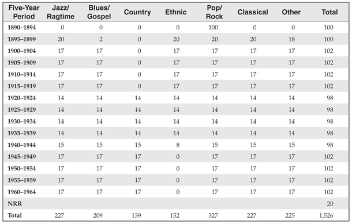The image size is (352, 224).
Task: Click the Pop/Rock total 327 cell
Action: (213, 215)
